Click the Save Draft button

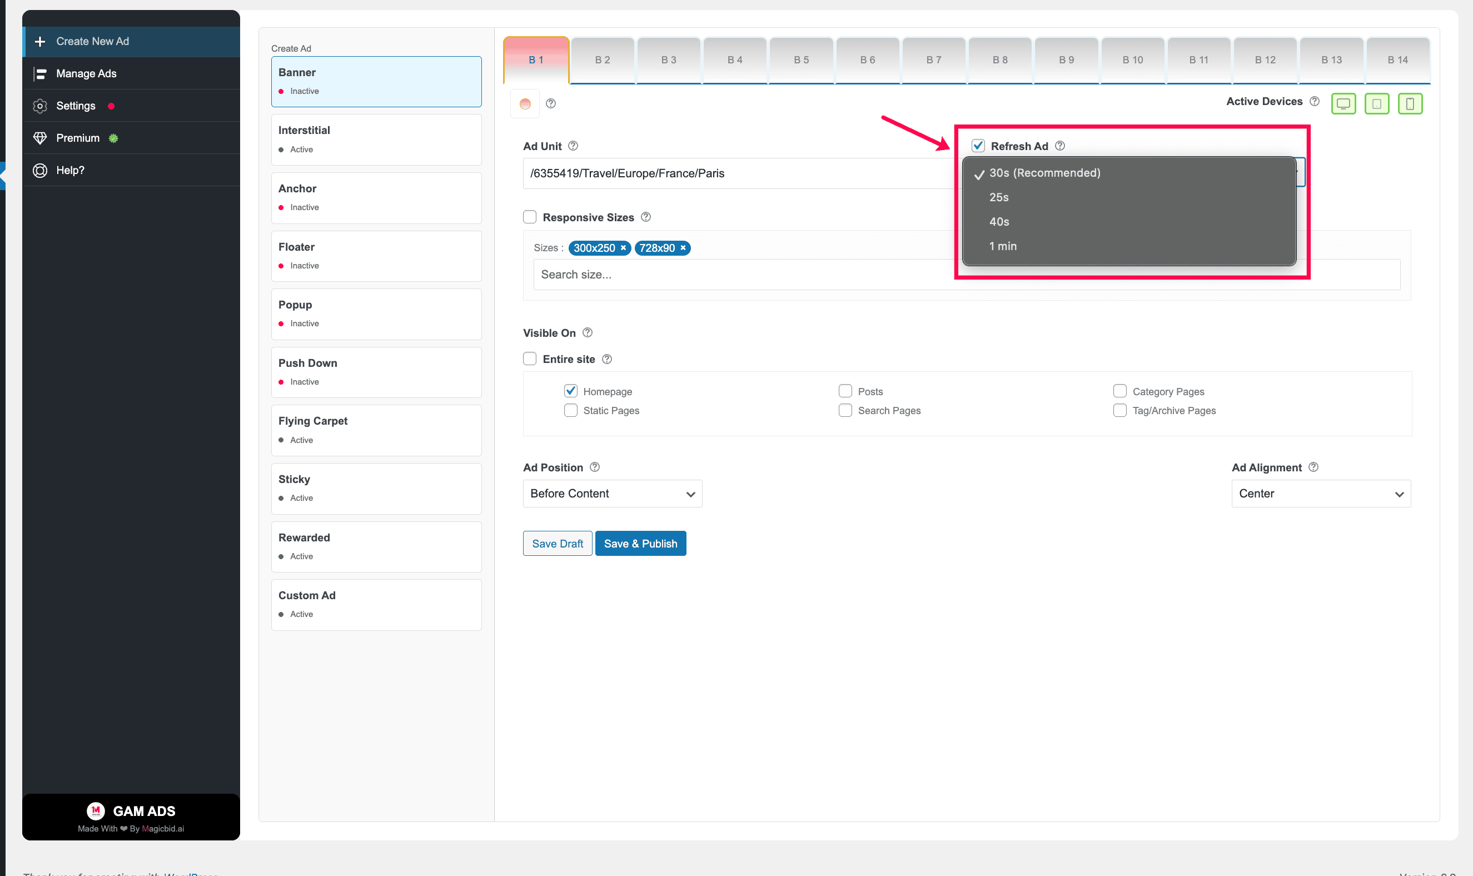click(557, 544)
